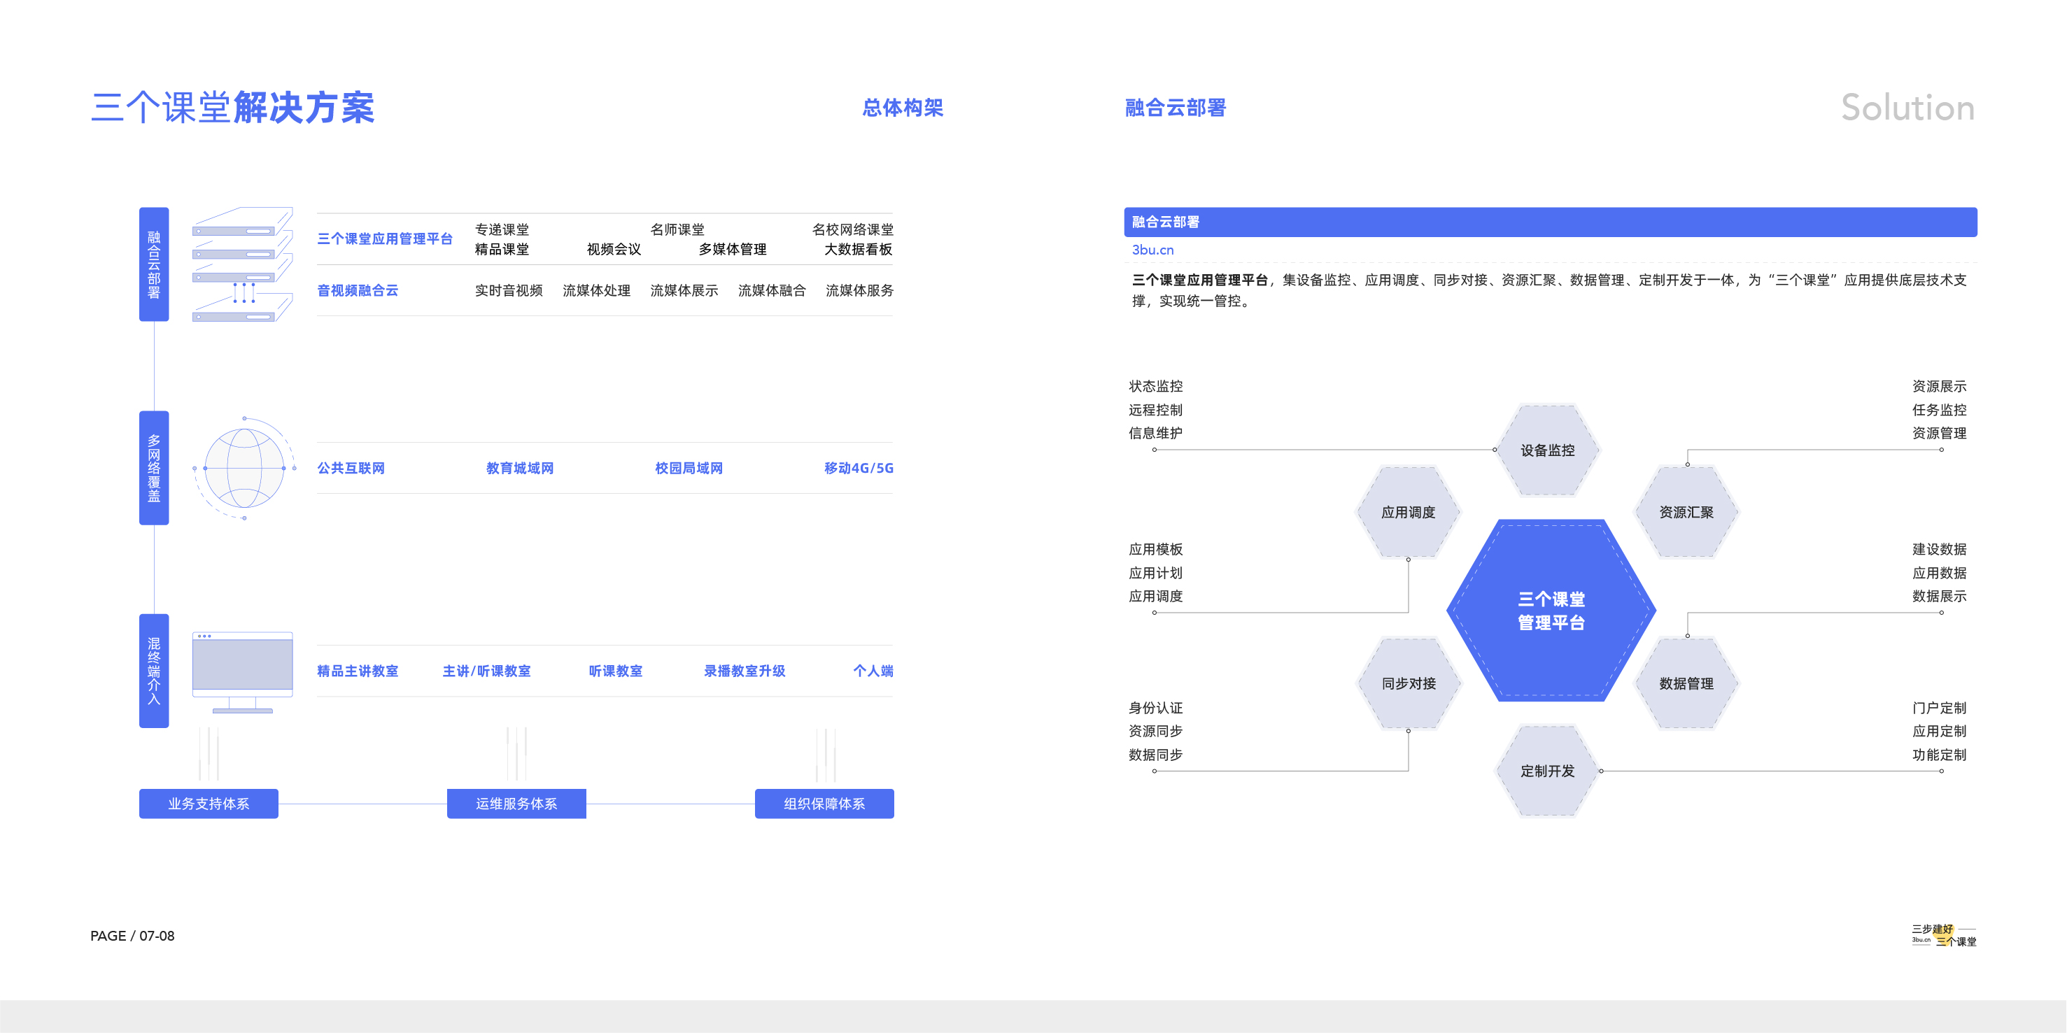Select the 设备监控 hexagon

(1547, 450)
